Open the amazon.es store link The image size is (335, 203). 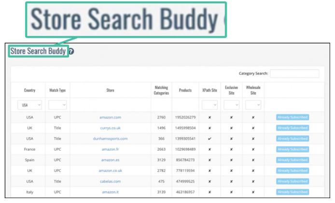click(x=110, y=160)
